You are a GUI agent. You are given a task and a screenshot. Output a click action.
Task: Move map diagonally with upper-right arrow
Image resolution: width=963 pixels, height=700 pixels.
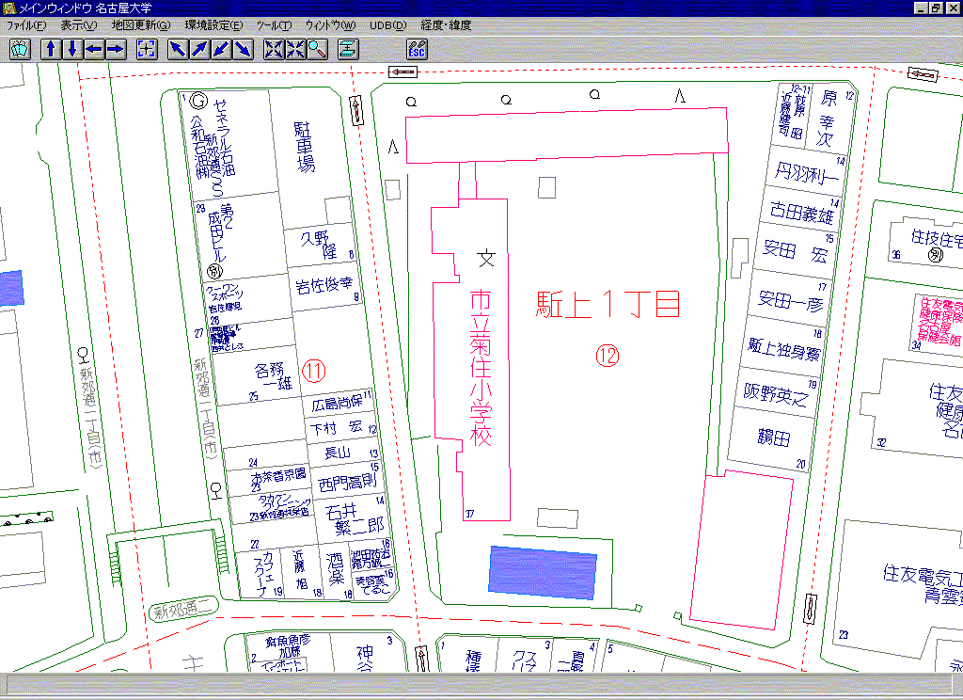[199, 49]
